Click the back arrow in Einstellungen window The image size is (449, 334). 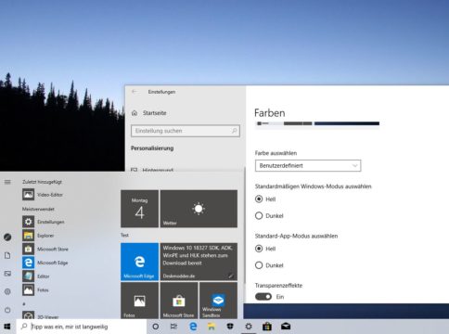tap(135, 92)
